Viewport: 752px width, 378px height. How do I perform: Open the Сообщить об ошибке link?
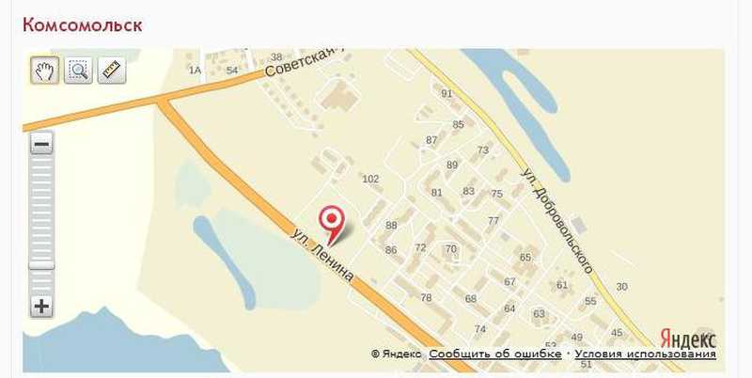click(495, 354)
